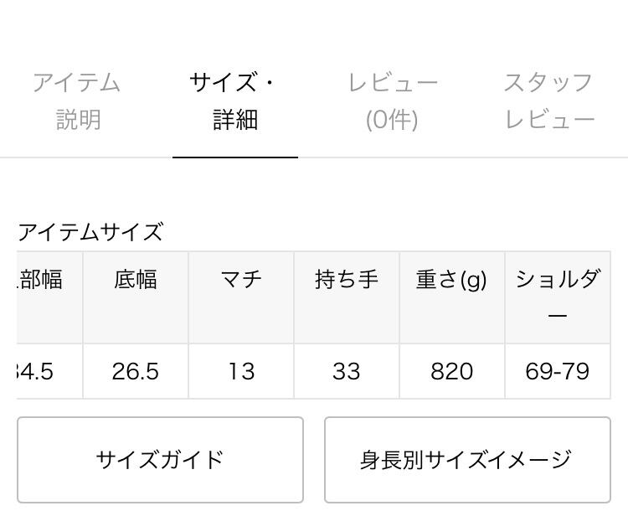
Task: Click the 重さ(g) column header
Action: click(x=452, y=281)
